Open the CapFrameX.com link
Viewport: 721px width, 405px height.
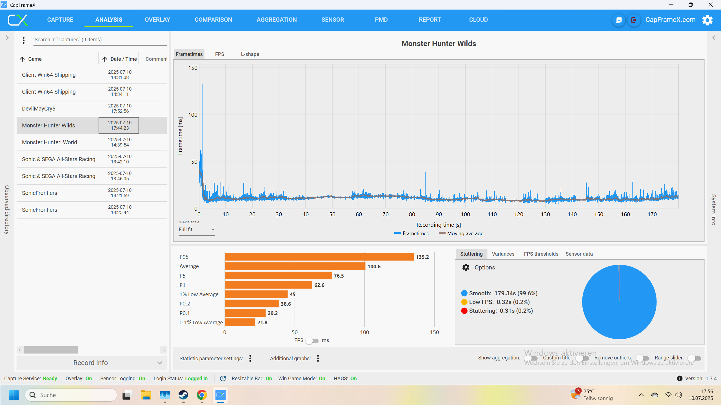pyautogui.click(x=670, y=20)
